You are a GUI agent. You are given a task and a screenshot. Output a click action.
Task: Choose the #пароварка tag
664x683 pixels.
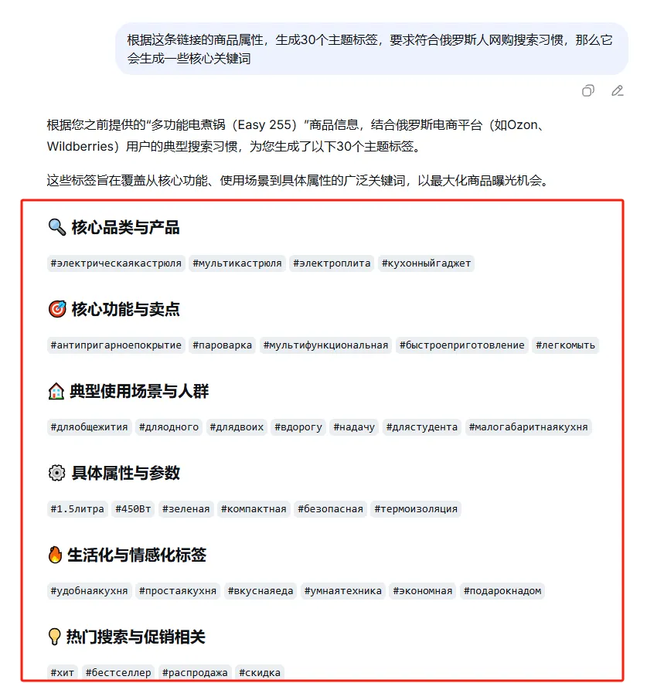point(222,345)
